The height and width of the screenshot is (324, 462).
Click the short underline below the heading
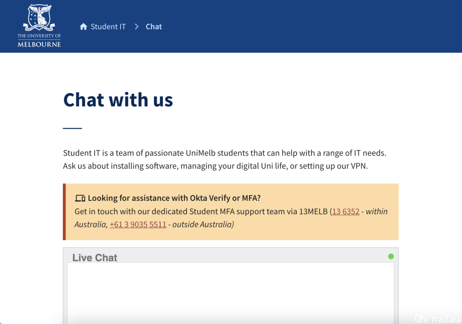pos(72,128)
